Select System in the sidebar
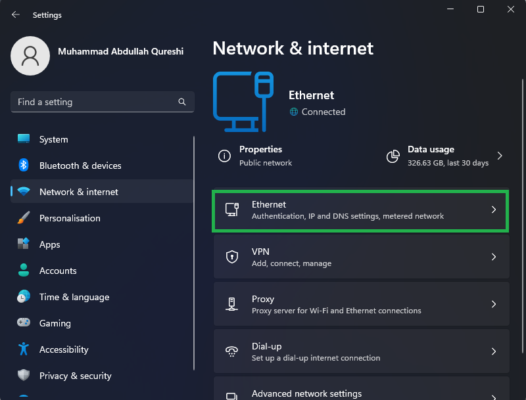The width and height of the screenshot is (526, 400). click(53, 139)
